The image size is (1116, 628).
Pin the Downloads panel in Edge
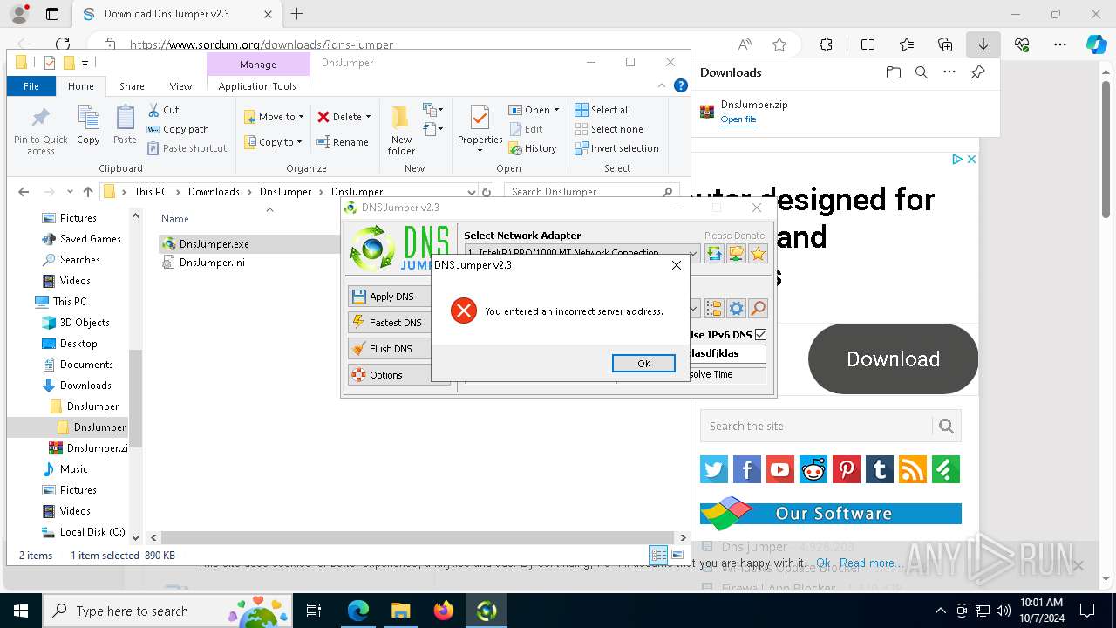pos(977,72)
